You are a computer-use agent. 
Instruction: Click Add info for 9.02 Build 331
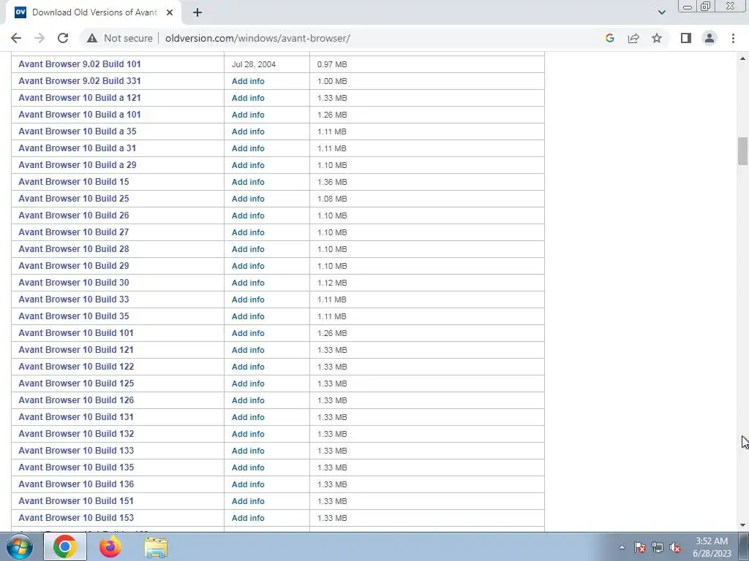pyautogui.click(x=248, y=81)
